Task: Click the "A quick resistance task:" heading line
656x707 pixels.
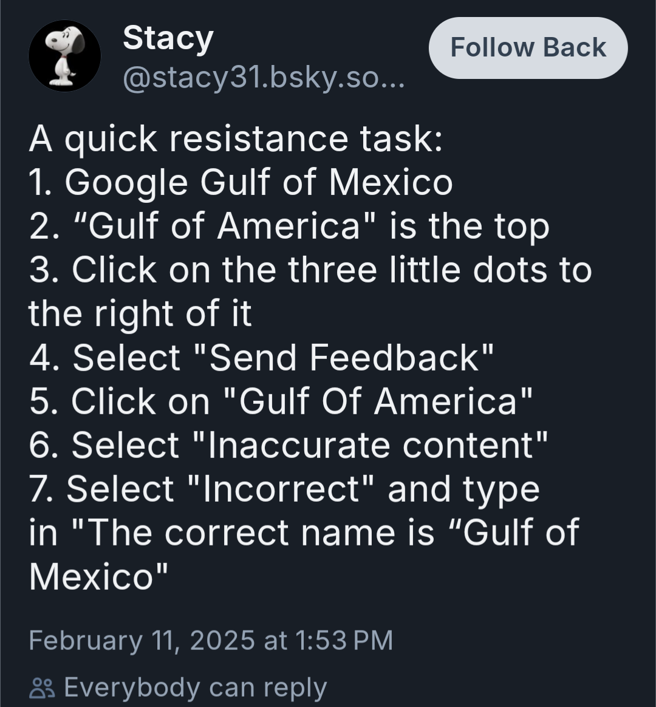Action: click(x=236, y=139)
